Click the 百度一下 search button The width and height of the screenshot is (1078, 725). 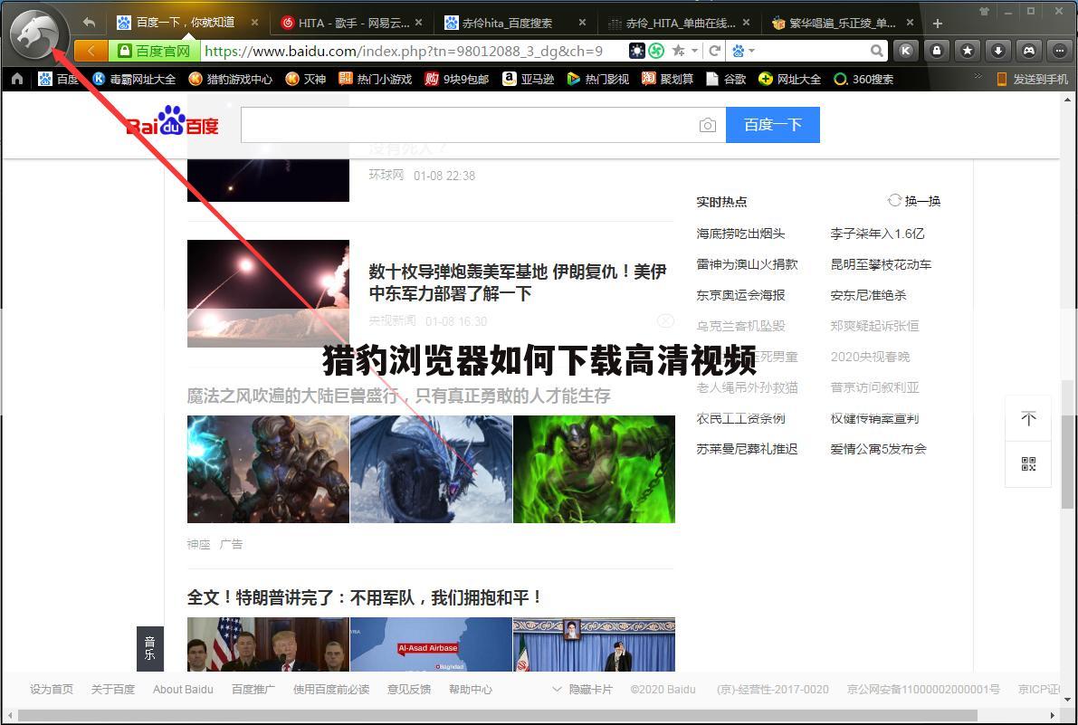point(773,125)
